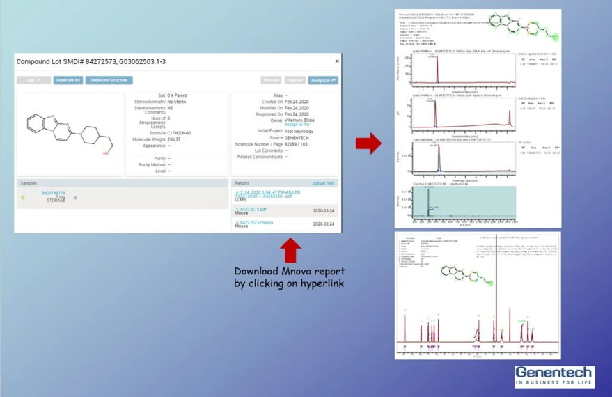Click yellow circle icon beside sample B000749178
This screenshot has height=397, width=612.
pyautogui.click(x=23, y=198)
